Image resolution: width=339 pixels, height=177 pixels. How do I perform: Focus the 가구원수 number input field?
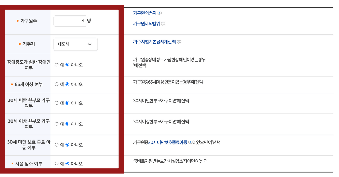click(x=70, y=21)
